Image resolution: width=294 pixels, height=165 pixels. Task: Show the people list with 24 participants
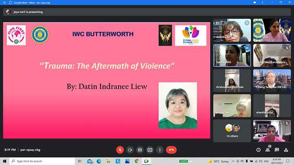click(268, 150)
